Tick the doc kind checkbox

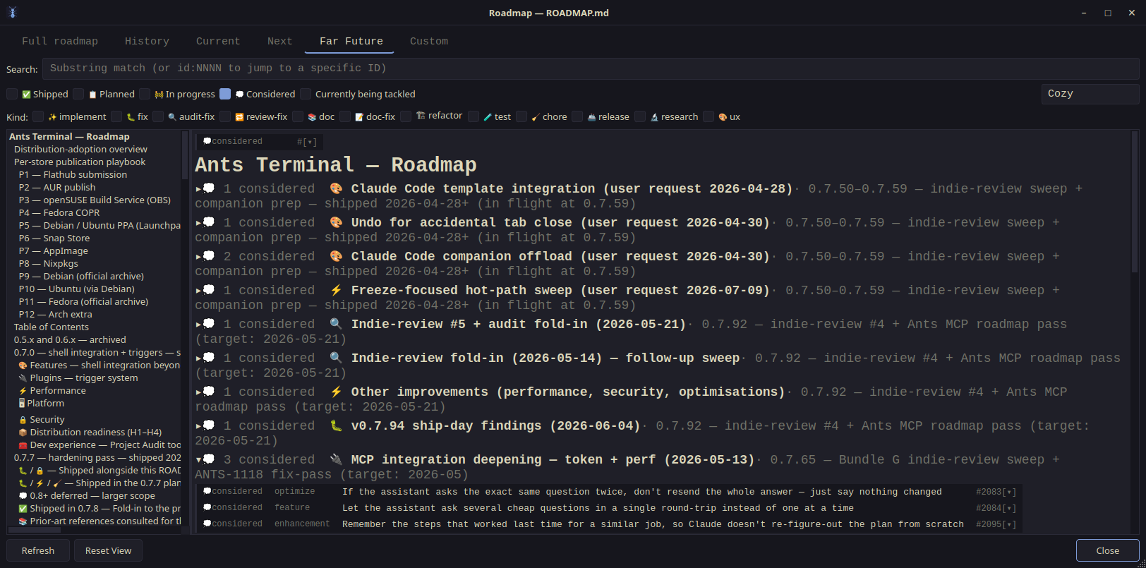[x=298, y=116]
